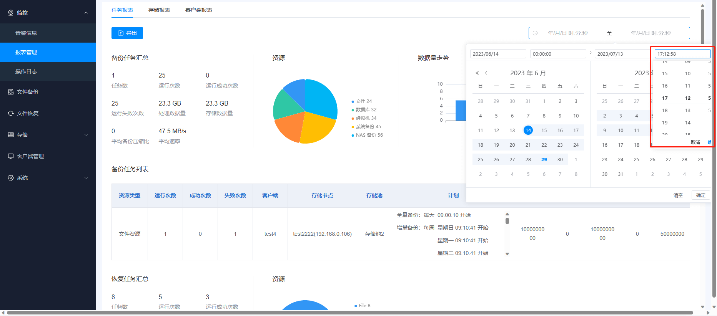Switch to the 存储报表 tab
Screen dimensions: 717x316
tap(159, 10)
